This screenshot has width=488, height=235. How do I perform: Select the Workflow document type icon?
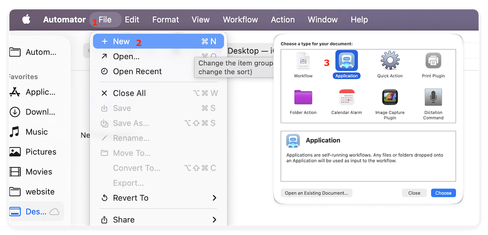(303, 61)
